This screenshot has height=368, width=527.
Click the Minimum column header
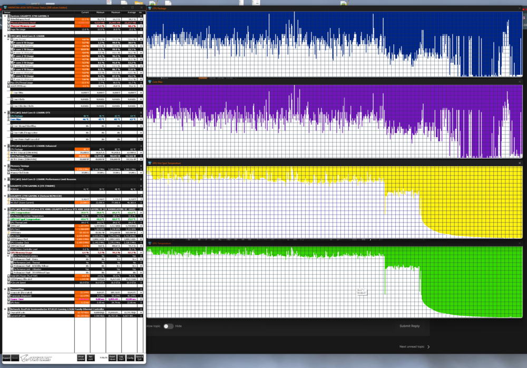(x=98, y=13)
